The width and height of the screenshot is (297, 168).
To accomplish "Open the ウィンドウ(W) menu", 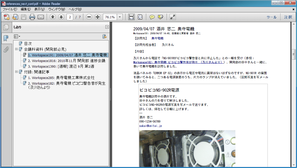I will (57, 9).
